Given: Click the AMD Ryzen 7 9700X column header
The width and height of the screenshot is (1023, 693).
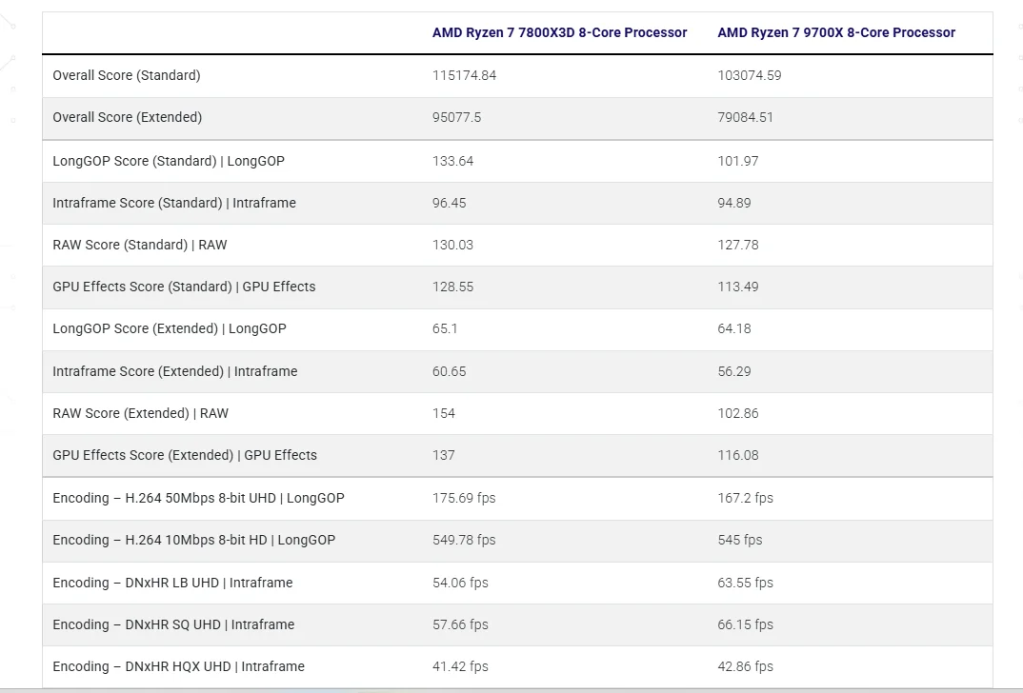Looking at the screenshot, I should (x=835, y=32).
